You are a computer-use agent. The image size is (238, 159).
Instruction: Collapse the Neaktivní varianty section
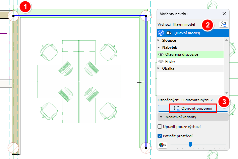[161, 117]
